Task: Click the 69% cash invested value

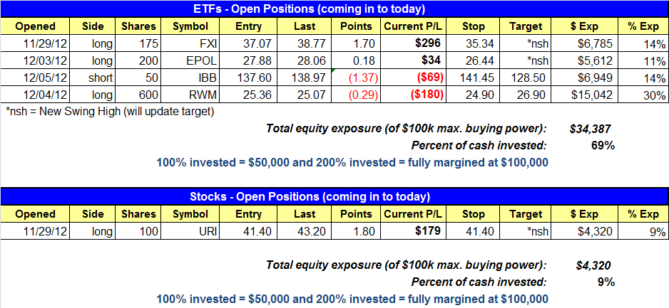Action: [x=606, y=145]
